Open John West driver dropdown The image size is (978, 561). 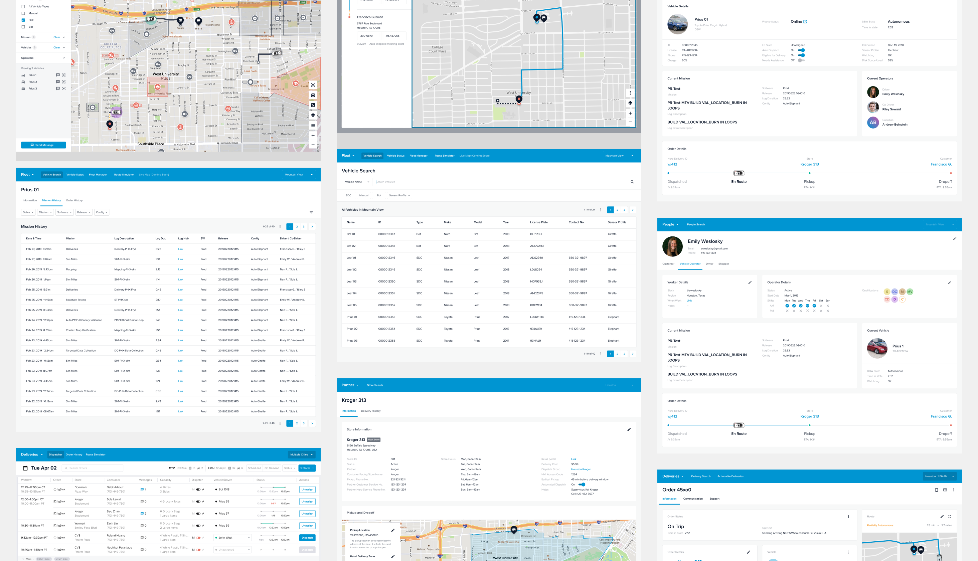[x=233, y=538]
